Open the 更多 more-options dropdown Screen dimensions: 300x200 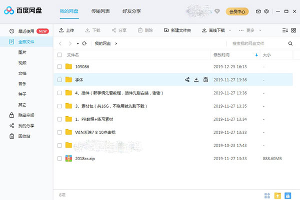[x=250, y=30]
